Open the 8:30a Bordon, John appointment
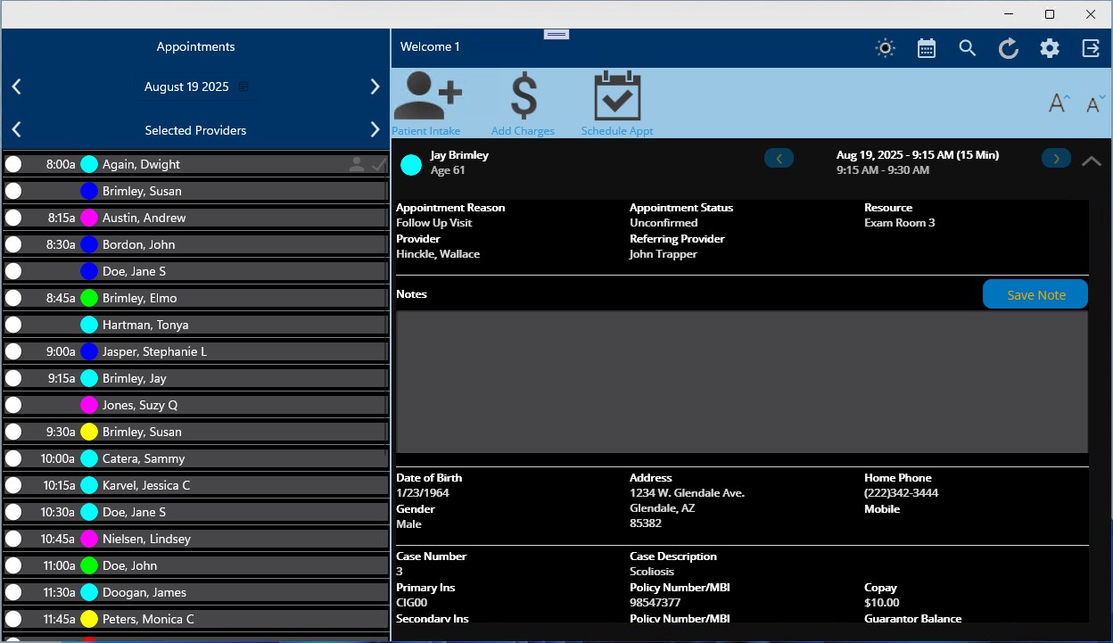Screen dimensions: 1113x643 pos(195,244)
